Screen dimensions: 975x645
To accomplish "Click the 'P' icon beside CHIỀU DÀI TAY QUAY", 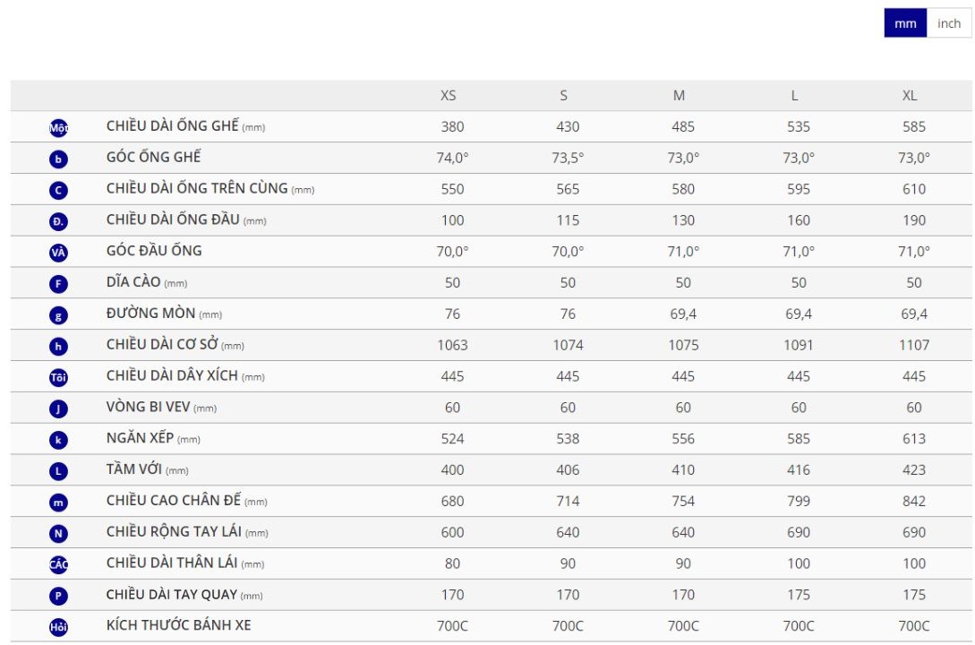I will click(x=58, y=596).
